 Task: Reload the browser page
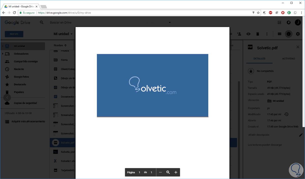pos(14,12)
